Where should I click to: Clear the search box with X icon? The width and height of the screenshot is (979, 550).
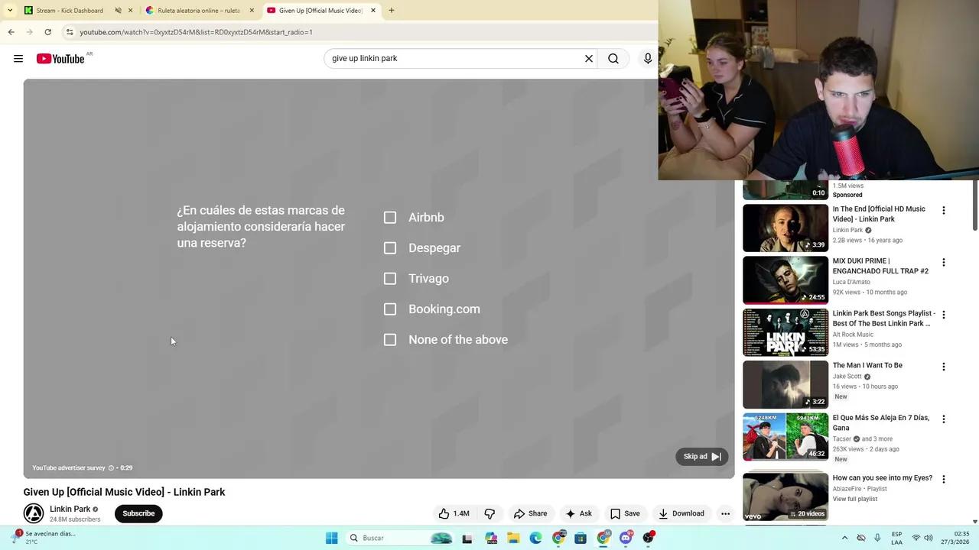click(x=589, y=59)
